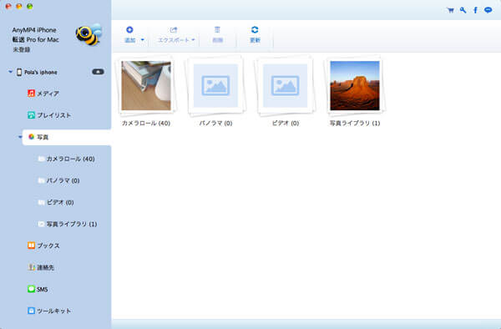
Task: Open the shopping cart purchase icon
Action: tap(451, 10)
